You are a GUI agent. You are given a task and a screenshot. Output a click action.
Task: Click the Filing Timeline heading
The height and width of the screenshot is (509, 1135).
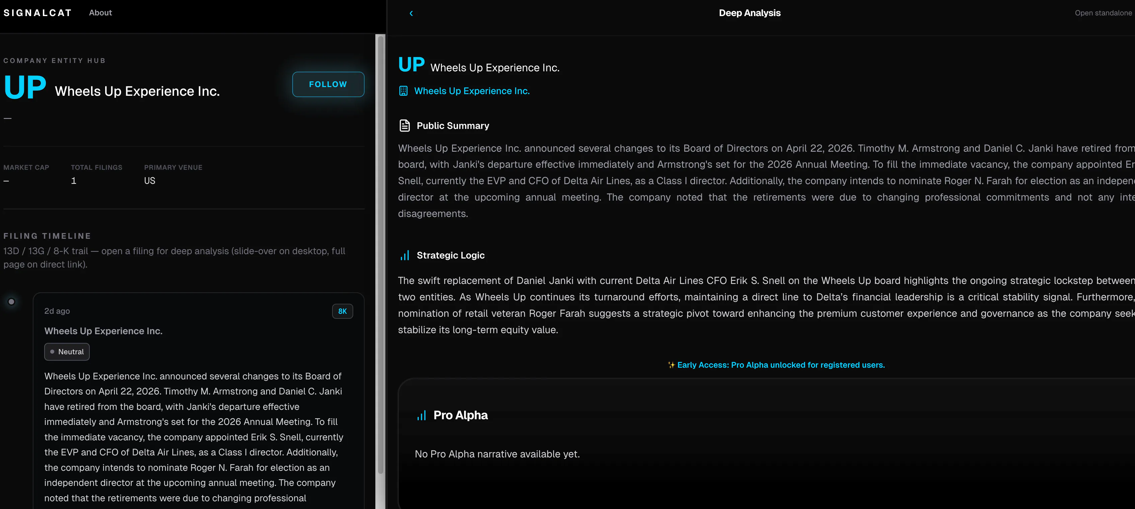coord(48,236)
